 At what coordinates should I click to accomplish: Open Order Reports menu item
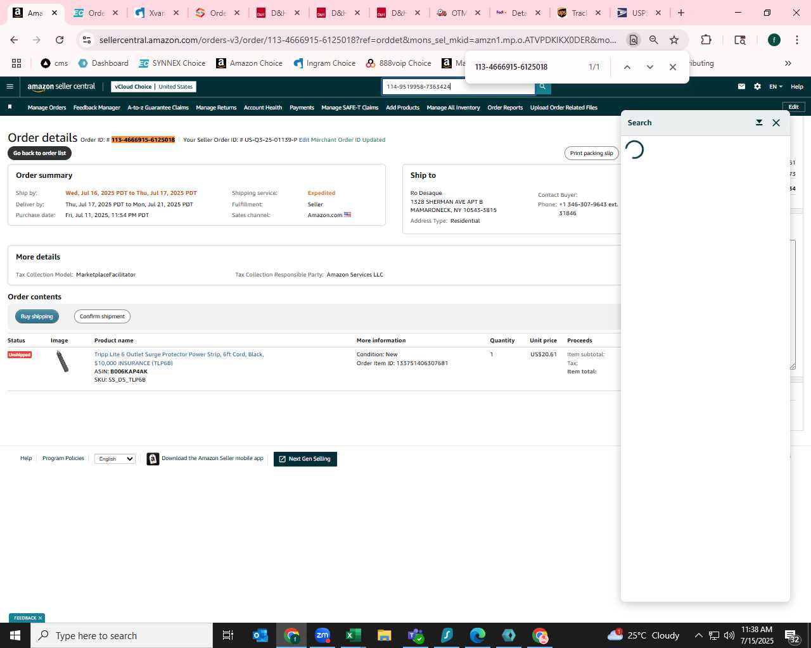[505, 108]
